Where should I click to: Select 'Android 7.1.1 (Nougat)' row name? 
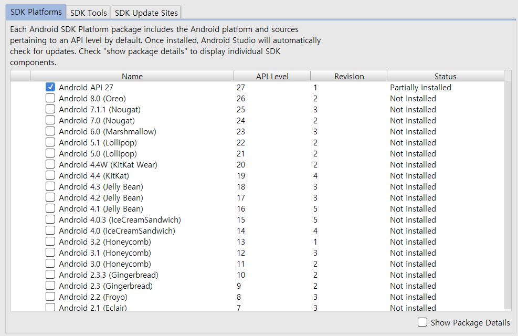click(99, 110)
